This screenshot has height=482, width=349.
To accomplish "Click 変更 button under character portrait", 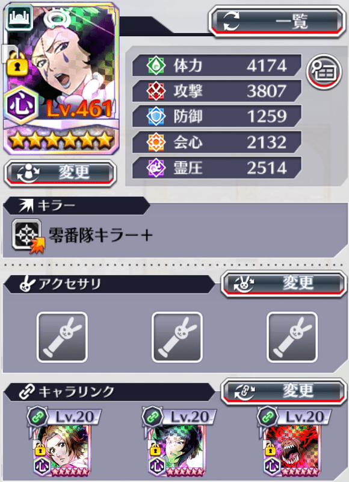I will tap(60, 173).
